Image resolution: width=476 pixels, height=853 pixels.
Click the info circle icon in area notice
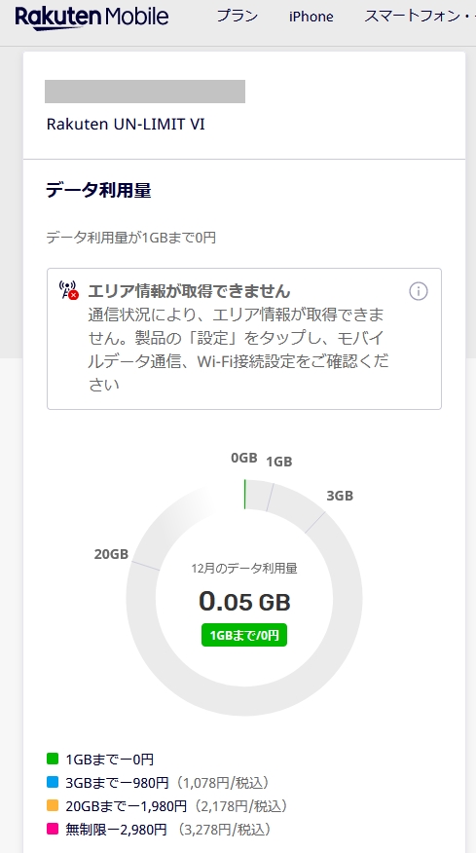[x=419, y=291]
